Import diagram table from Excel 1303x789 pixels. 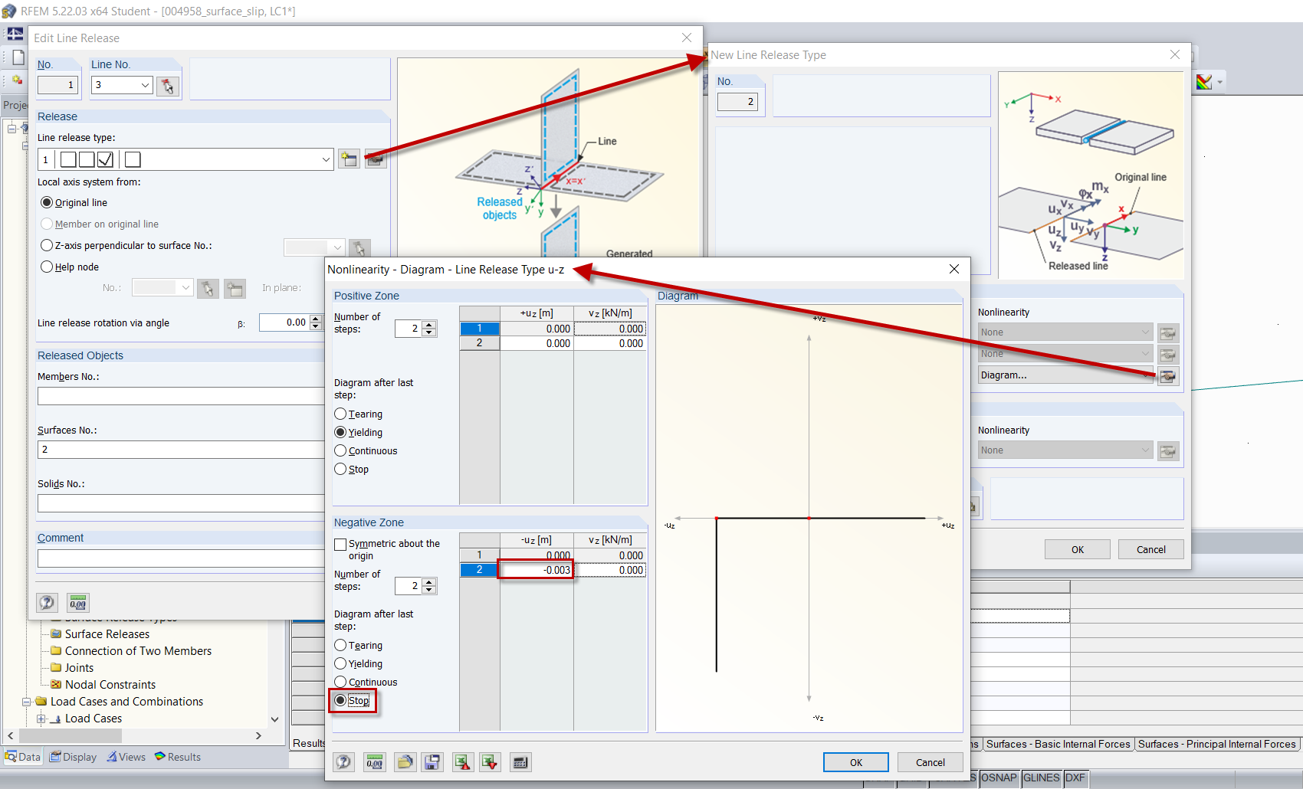tap(491, 762)
